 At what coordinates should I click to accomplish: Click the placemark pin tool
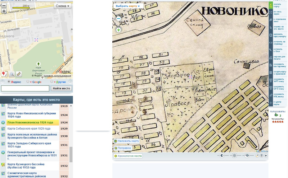coord(4,74)
